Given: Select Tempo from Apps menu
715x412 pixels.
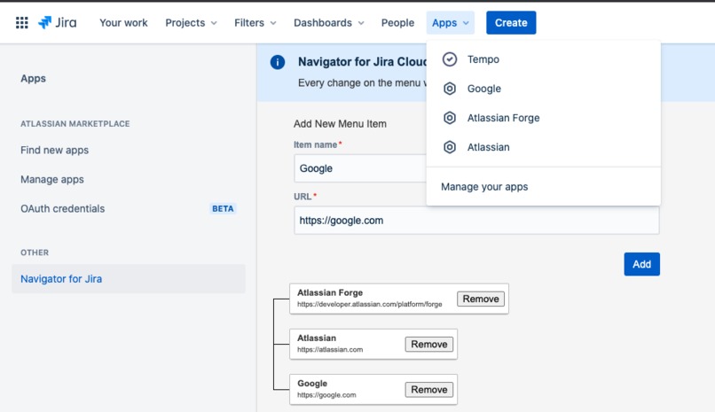Looking at the screenshot, I should pyautogui.click(x=543, y=59).
